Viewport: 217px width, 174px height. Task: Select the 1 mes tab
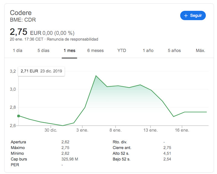coord(69,50)
